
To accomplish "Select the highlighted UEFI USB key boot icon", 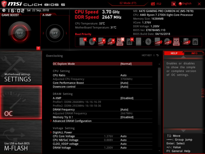I will [x=120, y=42].
